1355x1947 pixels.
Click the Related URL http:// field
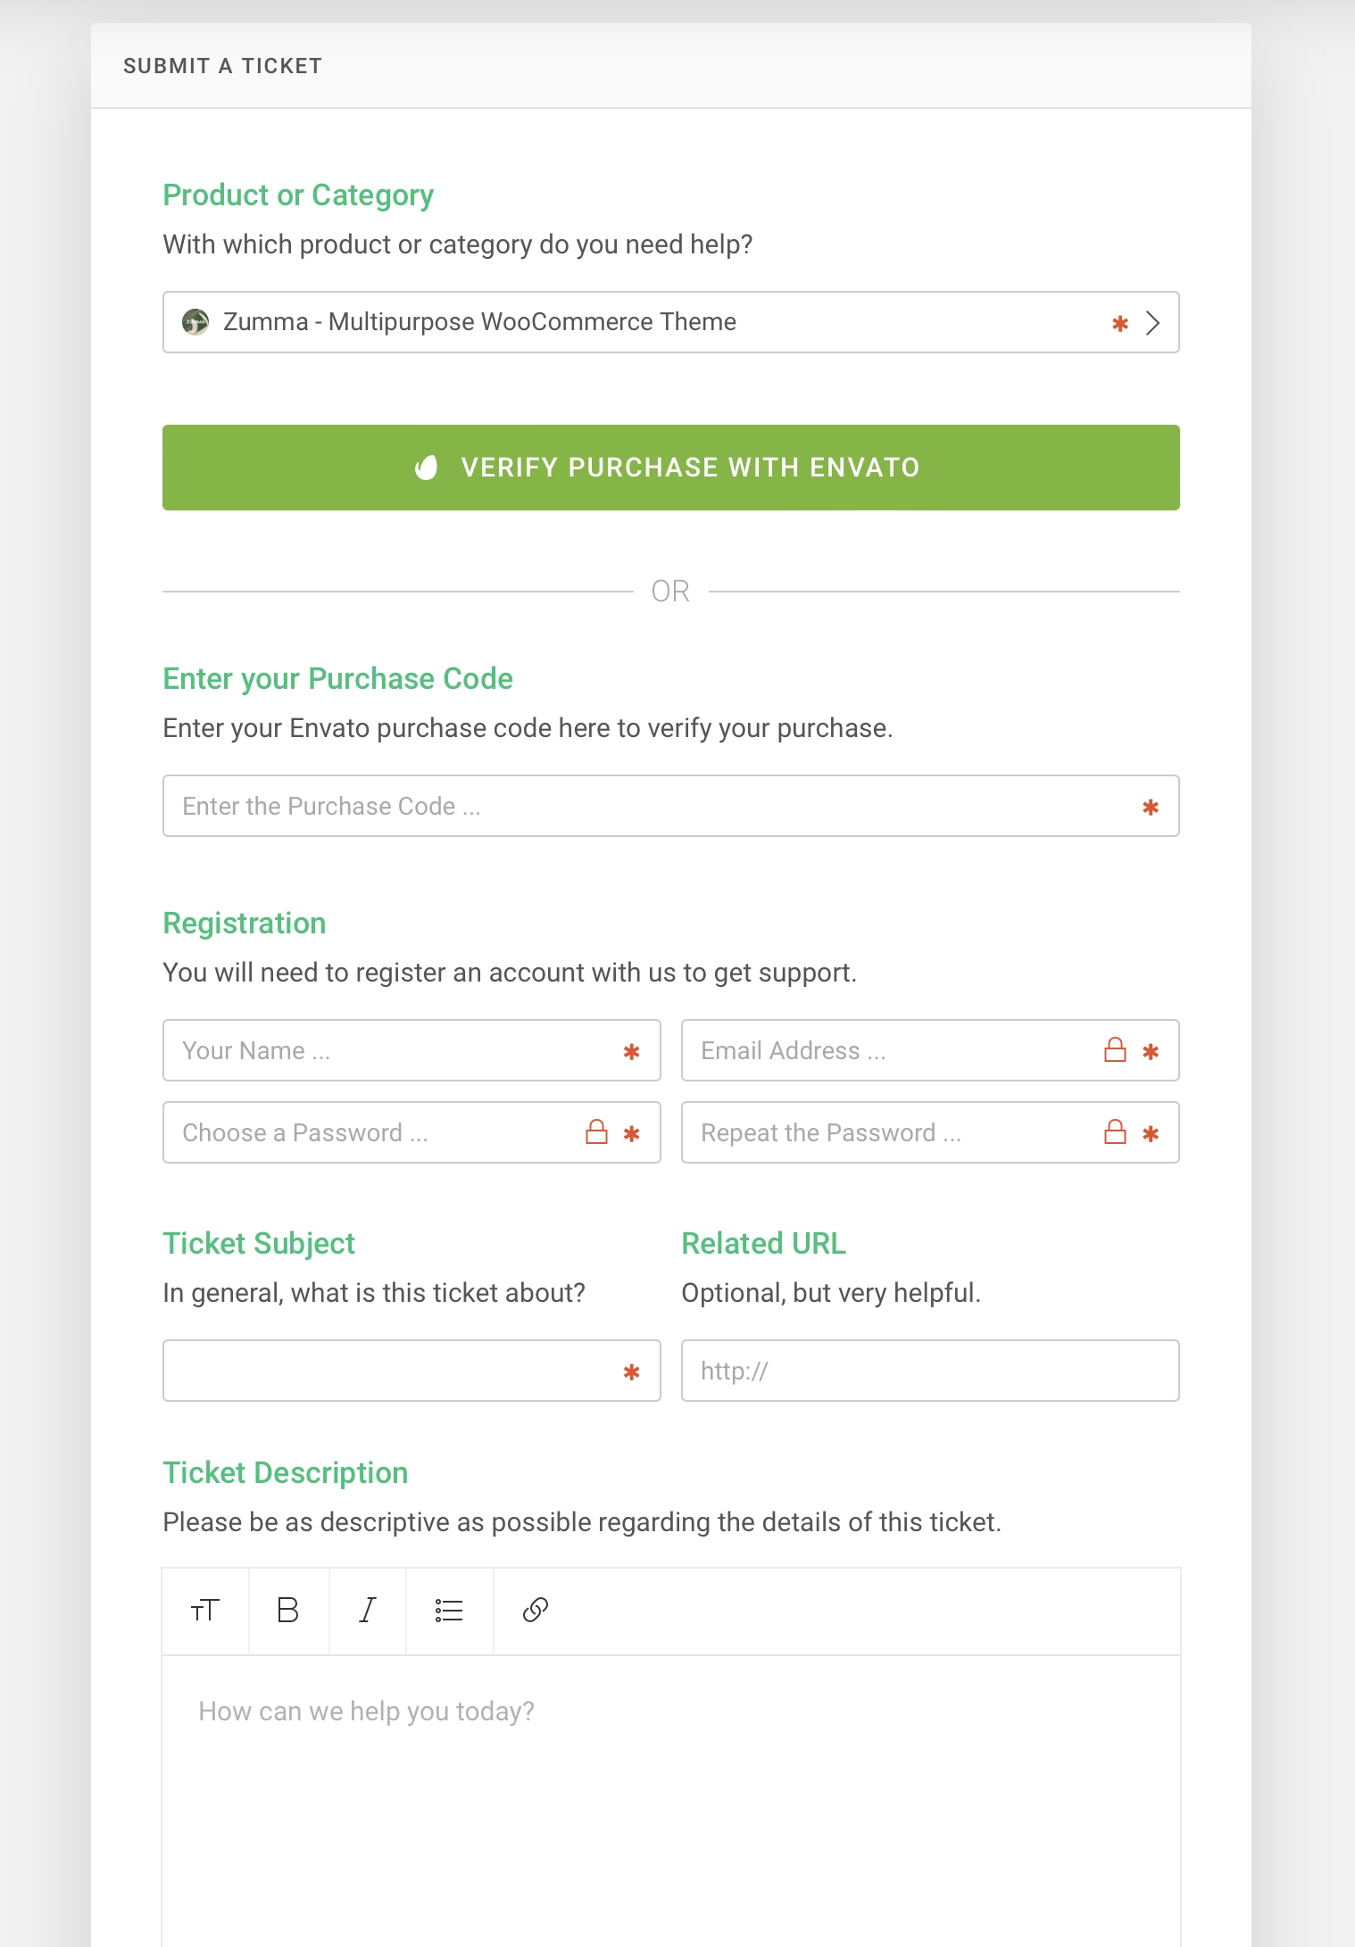tap(929, 1371)
